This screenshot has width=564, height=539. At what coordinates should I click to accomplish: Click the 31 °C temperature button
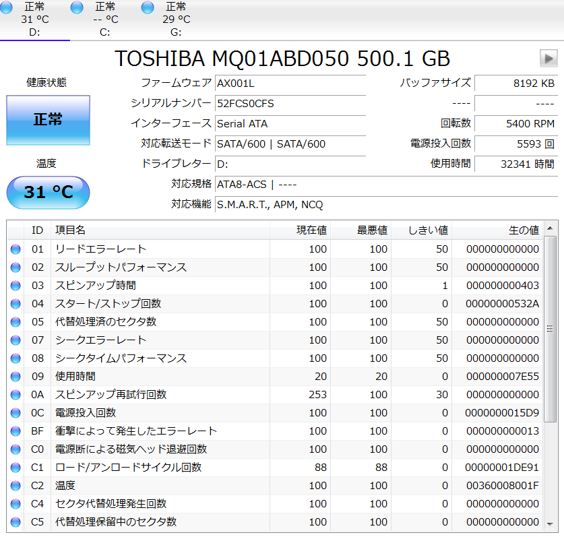(x=48, y=193)
